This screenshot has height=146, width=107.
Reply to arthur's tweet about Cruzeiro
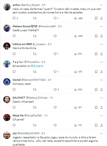coord(14,18)
